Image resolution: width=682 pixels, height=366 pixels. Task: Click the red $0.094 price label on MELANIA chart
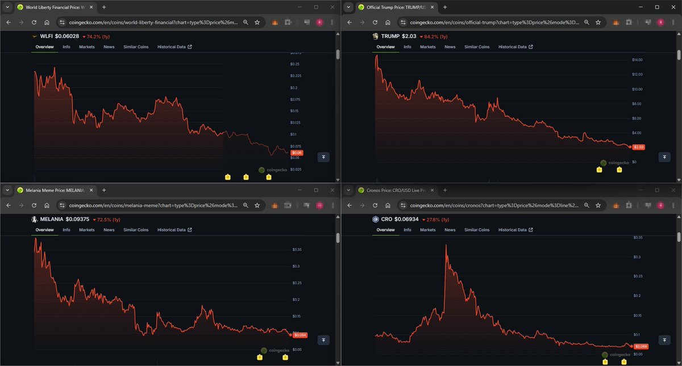coord(300,335)
